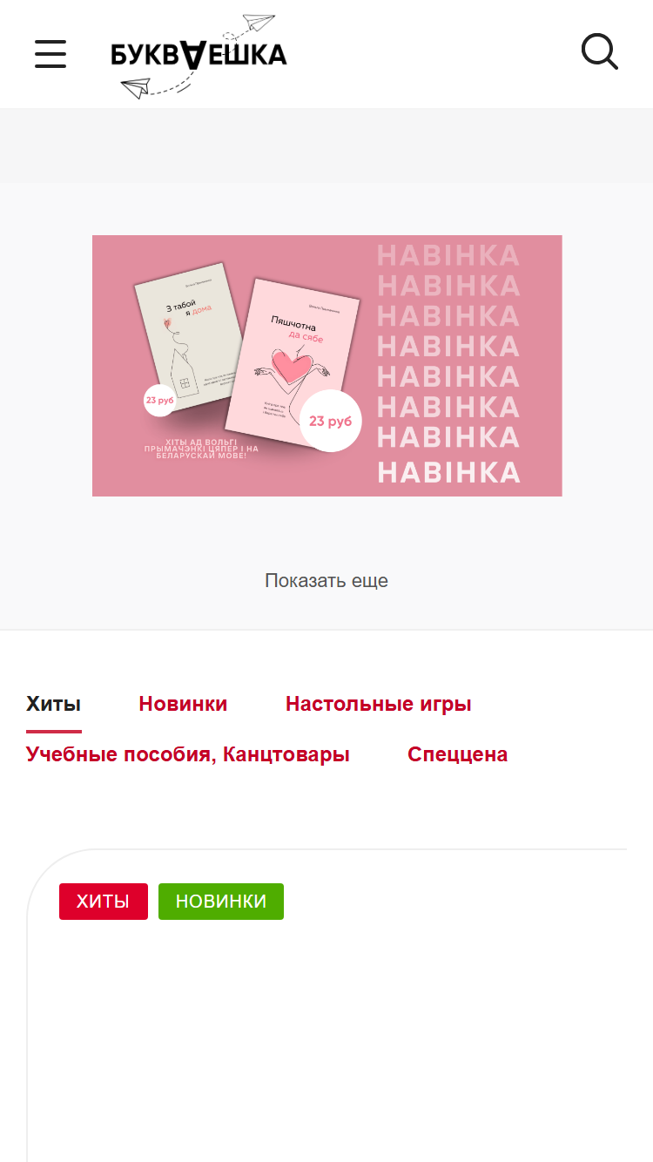The image size is (653, 1162).
Task: Open the pink Навінка promo banner
Action: [326, 366]
